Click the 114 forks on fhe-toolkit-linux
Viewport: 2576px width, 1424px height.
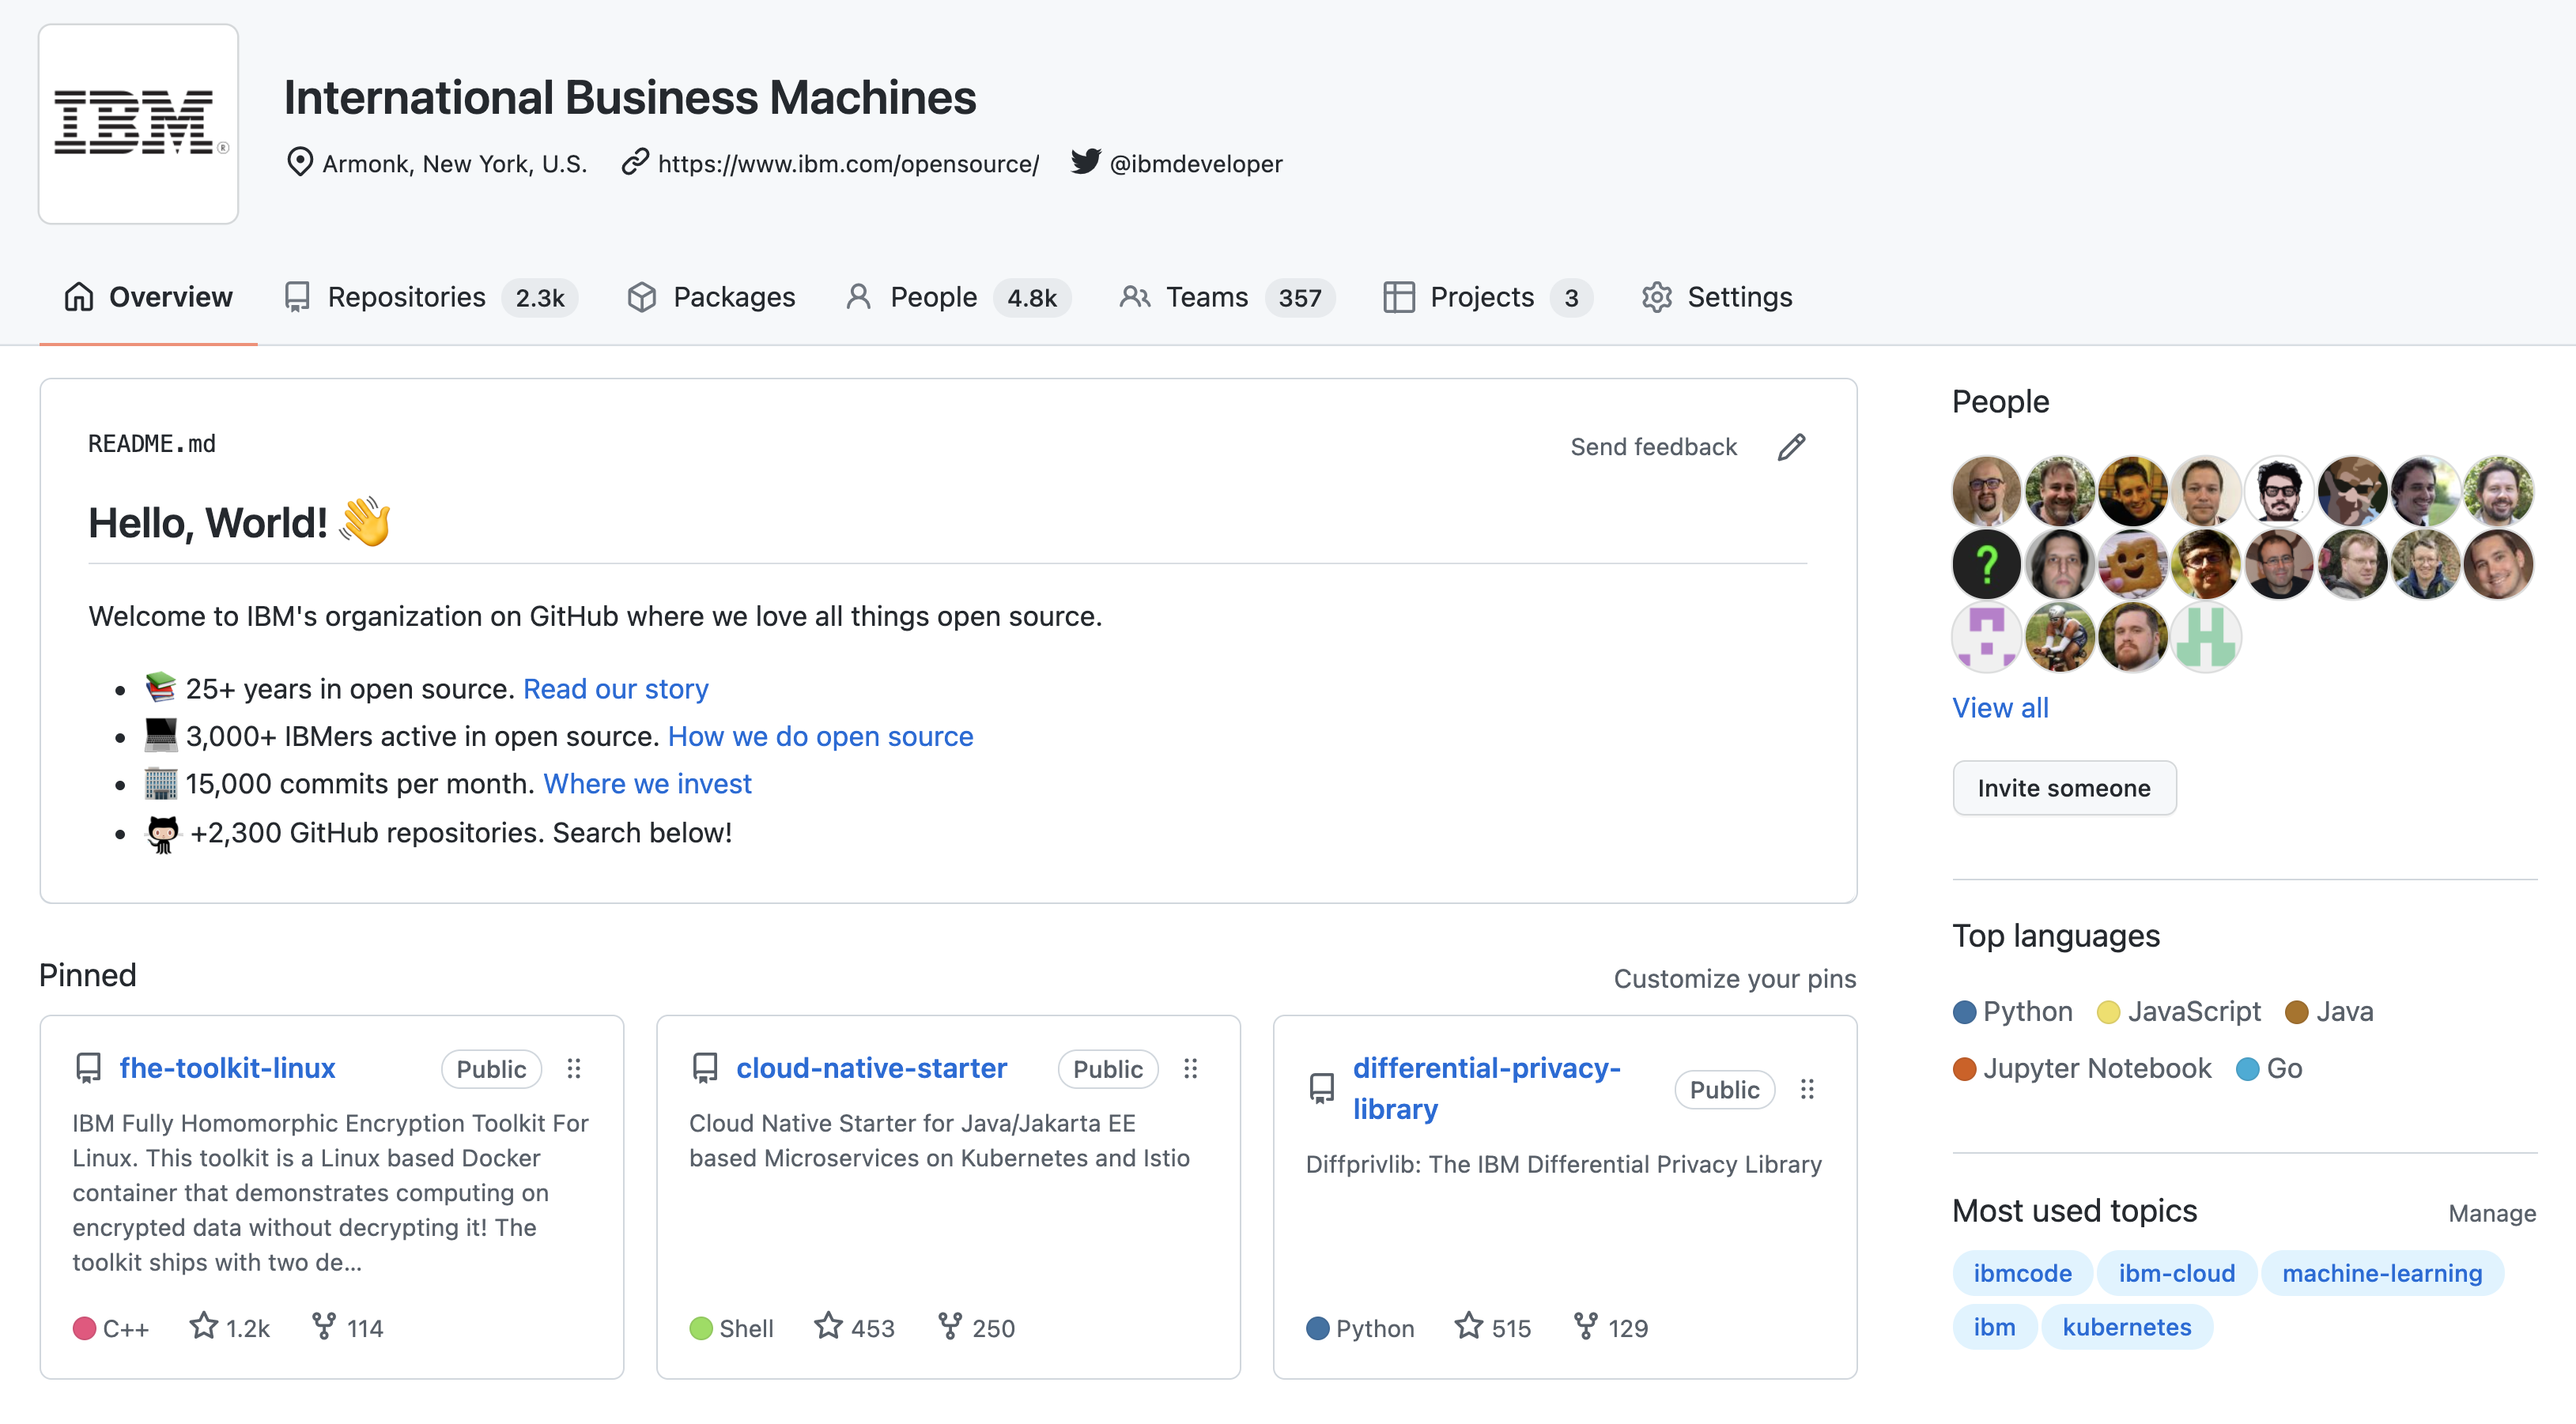[x=347, y=1327]
